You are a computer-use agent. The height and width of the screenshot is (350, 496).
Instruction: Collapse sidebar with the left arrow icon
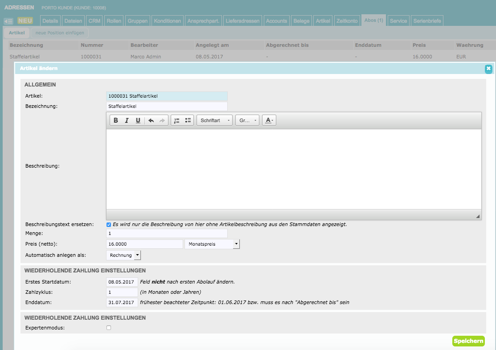(x=8, y=21)
